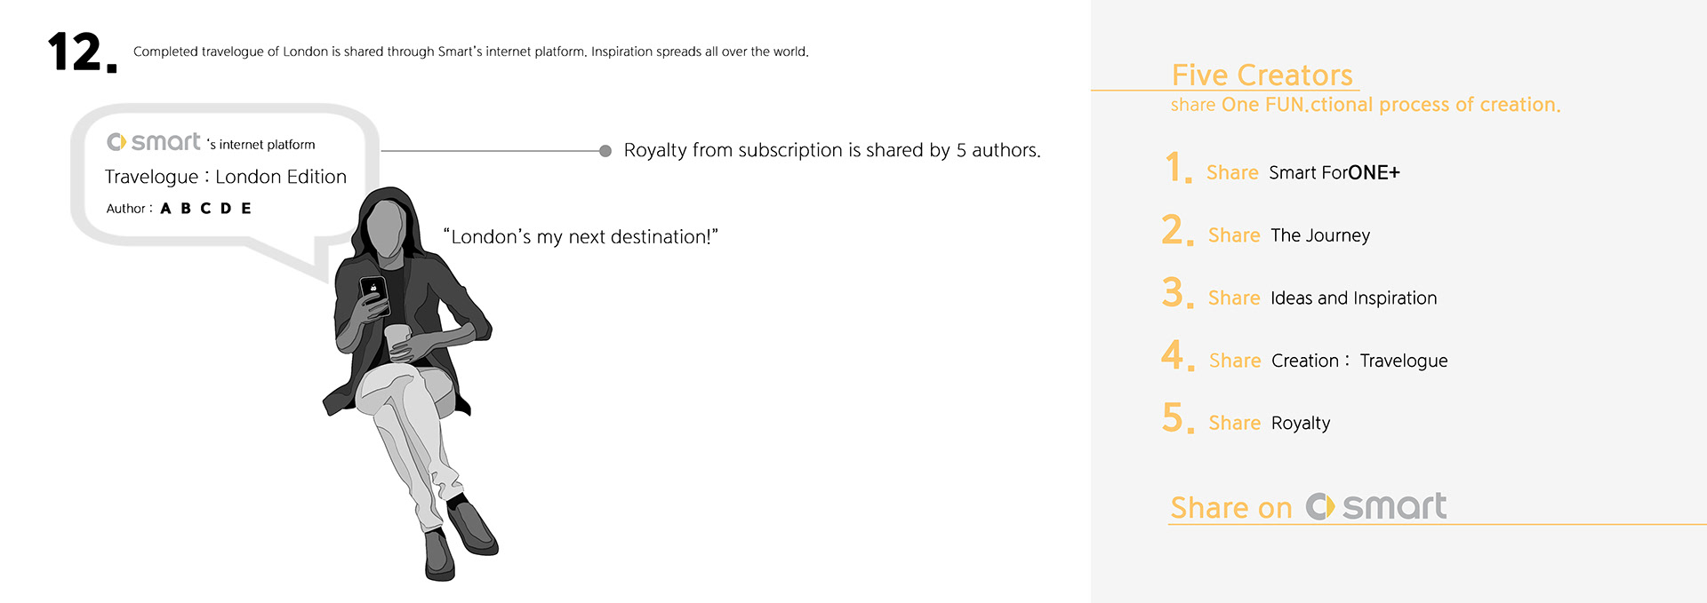Viewport: 1707px width, 603px height.
Task: Click the smart logo inside the speech bubble
Action: click(x=154, y=142)
